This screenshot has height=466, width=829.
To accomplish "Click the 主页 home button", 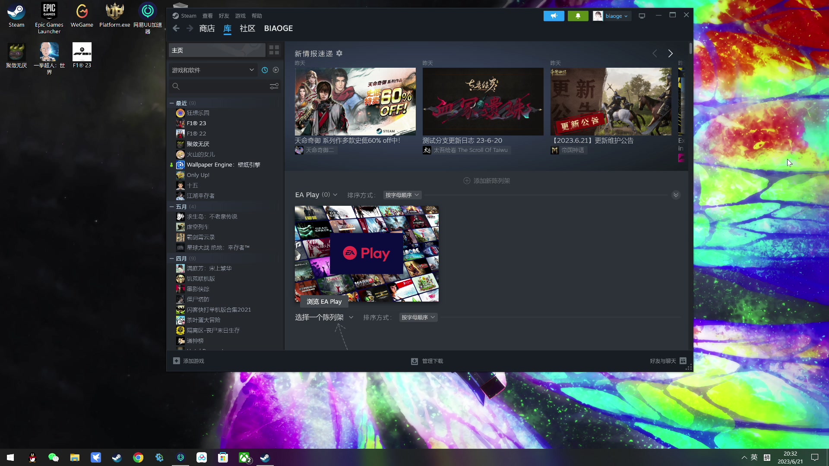I will click(217, 50).
